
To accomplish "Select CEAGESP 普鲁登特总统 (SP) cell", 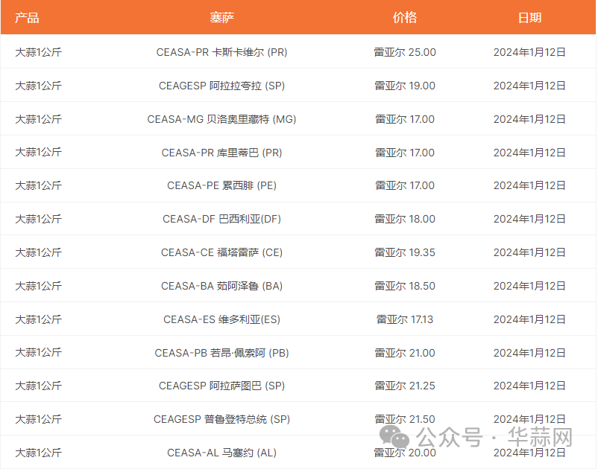I will pos(221,419).
